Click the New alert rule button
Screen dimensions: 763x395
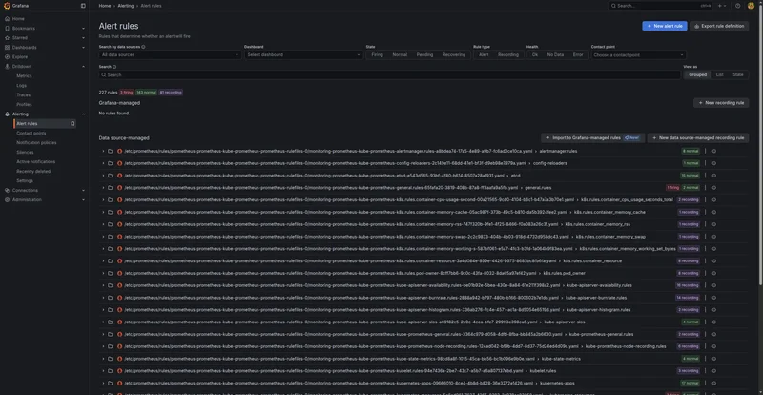[x=664, y=26]
